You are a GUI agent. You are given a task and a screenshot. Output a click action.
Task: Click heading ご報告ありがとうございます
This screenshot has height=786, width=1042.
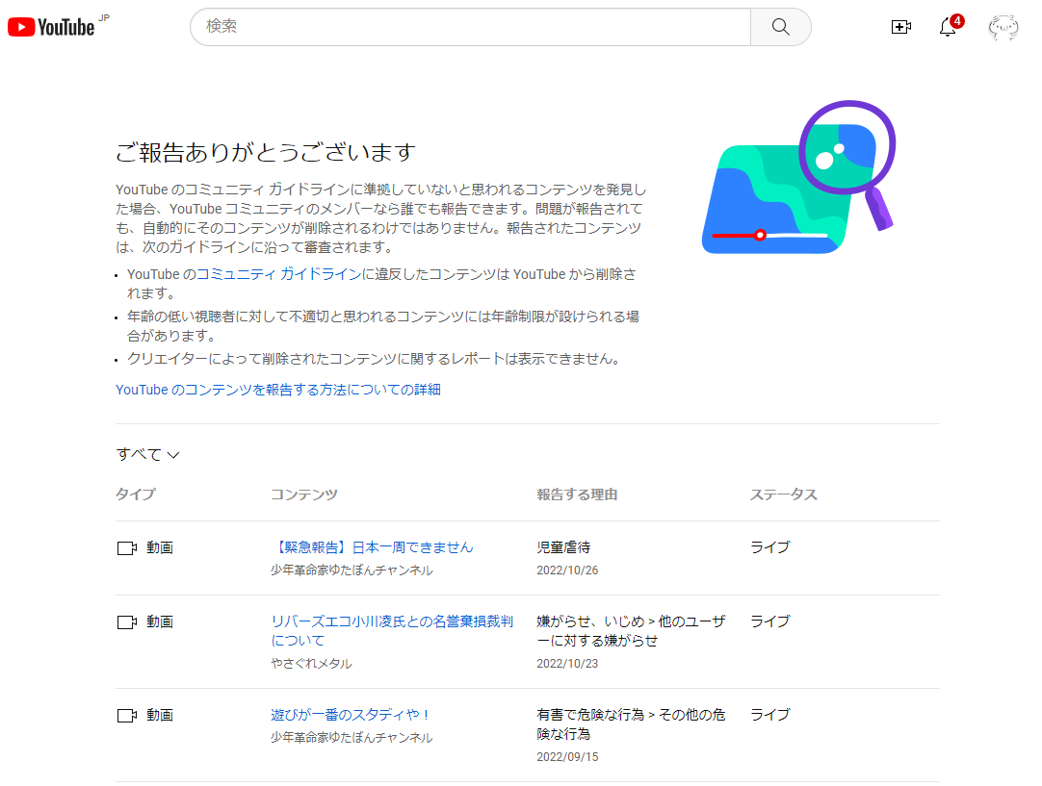[x=266, y=152]
